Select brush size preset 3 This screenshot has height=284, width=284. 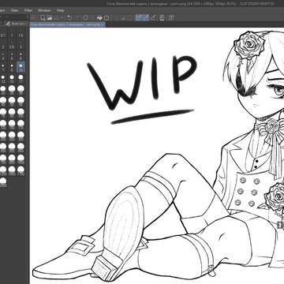21,45
